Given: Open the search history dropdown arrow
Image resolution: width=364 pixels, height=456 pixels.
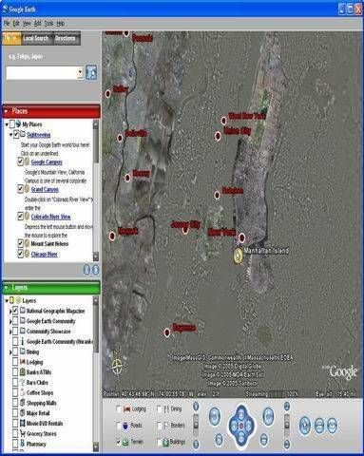Looking at the screenshot, I should [x=80, y=73].
